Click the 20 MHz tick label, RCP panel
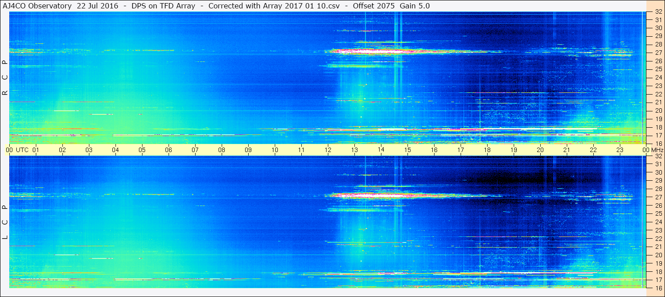Screen dimensions: 665x297 click(658, 110)
